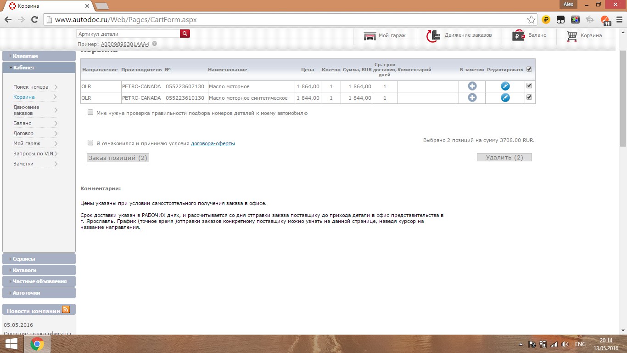Edit cart item 055223607130 with pencil icon
The width and height of the screenshot is (627, 353).
(x=505, y=86)
